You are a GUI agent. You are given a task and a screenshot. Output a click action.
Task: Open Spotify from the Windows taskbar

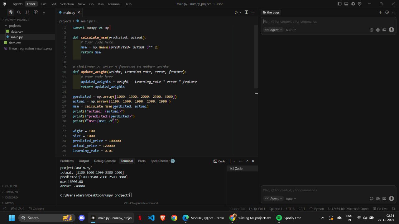pyautogui.click(x=288, y=218)
